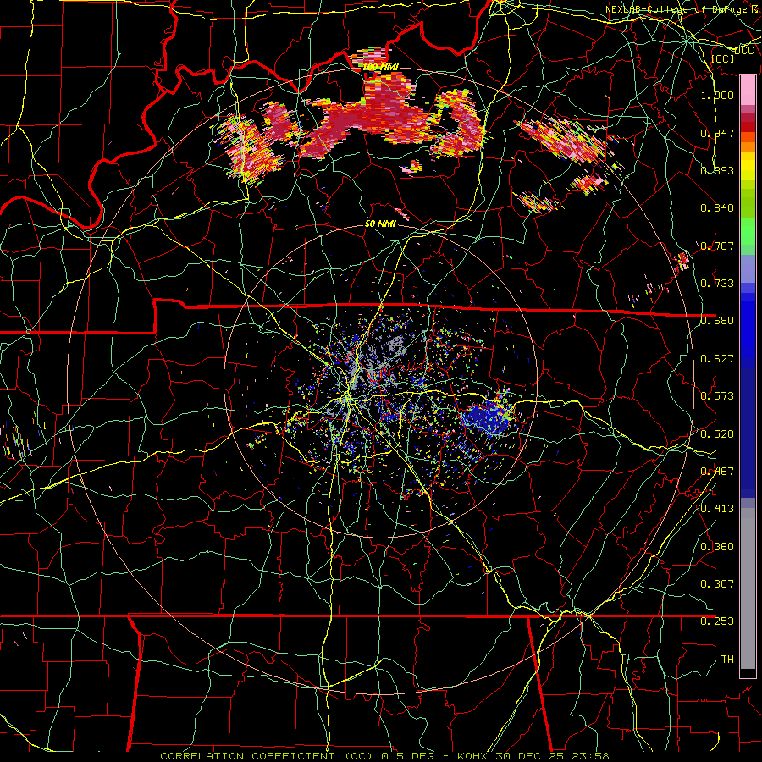The height and width of the screenshot is (762, 762).
Task: Pick the bright green band of the legend bar
Action: 748,230
